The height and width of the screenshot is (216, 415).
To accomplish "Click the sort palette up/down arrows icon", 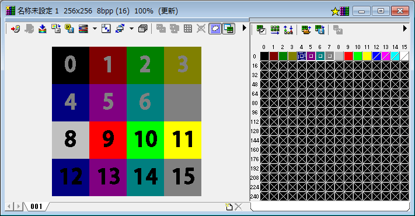I will (x=288, y=30).
